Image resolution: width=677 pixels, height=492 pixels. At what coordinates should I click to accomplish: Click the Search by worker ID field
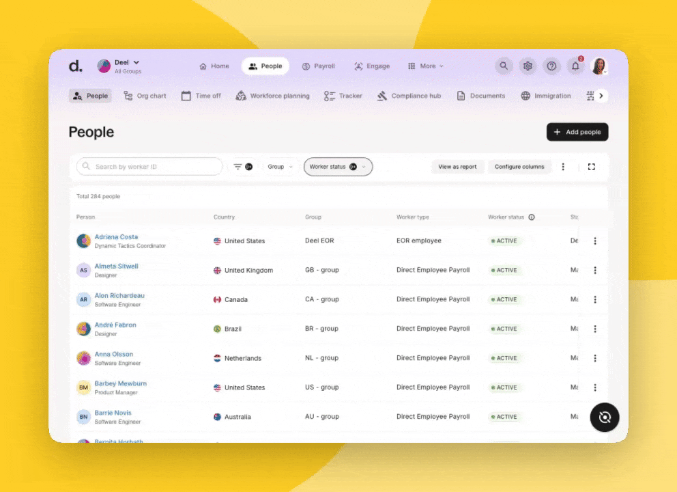click(x=154, y=167)
